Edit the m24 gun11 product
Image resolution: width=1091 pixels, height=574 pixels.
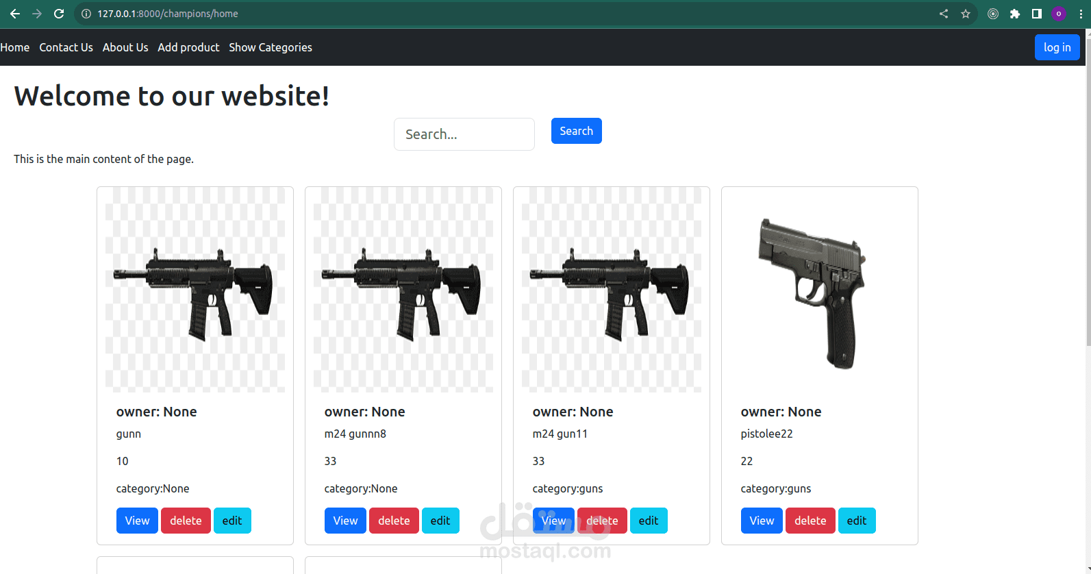click(649, 521)
